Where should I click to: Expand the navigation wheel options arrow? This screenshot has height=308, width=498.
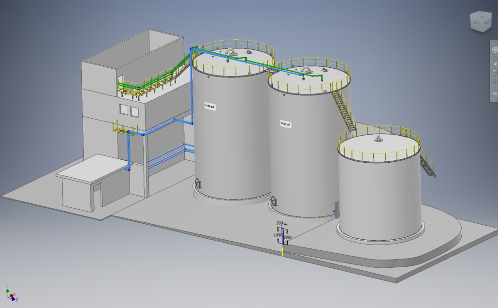coord(495,57)
